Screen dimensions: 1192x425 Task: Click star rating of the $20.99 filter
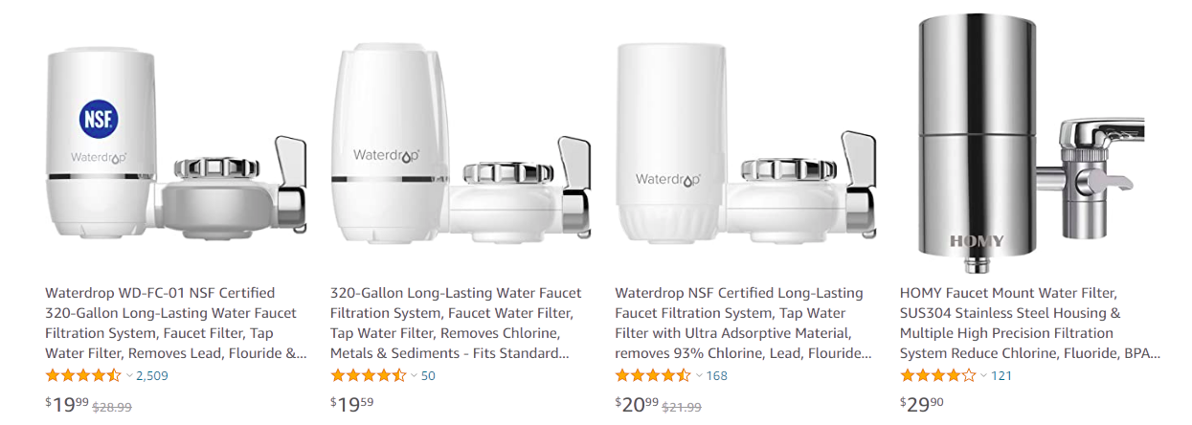(653, 375)
